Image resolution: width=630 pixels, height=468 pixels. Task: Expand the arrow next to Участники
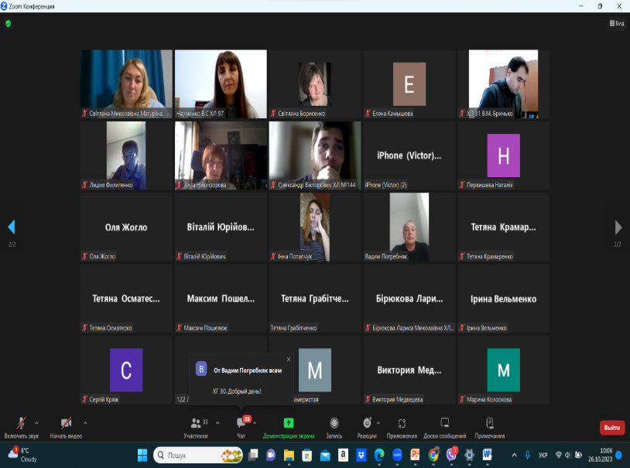click(x=217, y=422)
